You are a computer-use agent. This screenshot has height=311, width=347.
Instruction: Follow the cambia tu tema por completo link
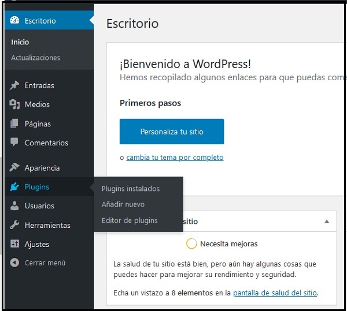point(175,158)
